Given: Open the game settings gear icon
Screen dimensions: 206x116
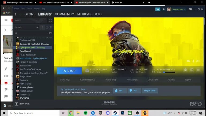Looking at the screenshot, I should 185,70.
